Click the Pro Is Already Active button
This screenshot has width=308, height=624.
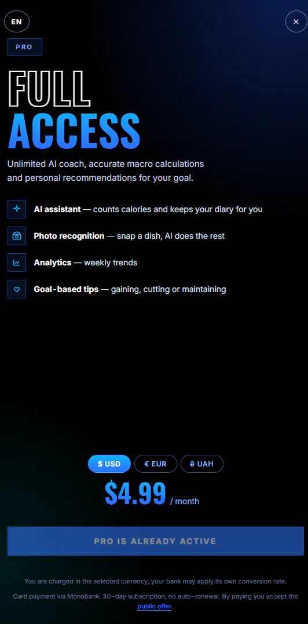[155, 541]
